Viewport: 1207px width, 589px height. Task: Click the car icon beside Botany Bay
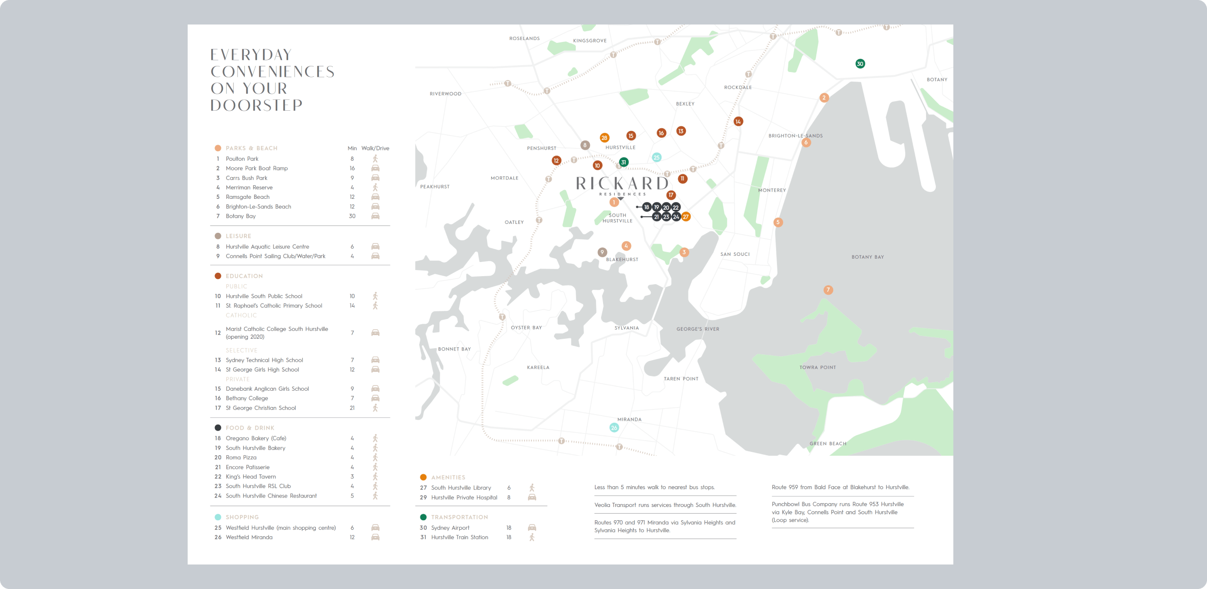(x=375, y=216)
